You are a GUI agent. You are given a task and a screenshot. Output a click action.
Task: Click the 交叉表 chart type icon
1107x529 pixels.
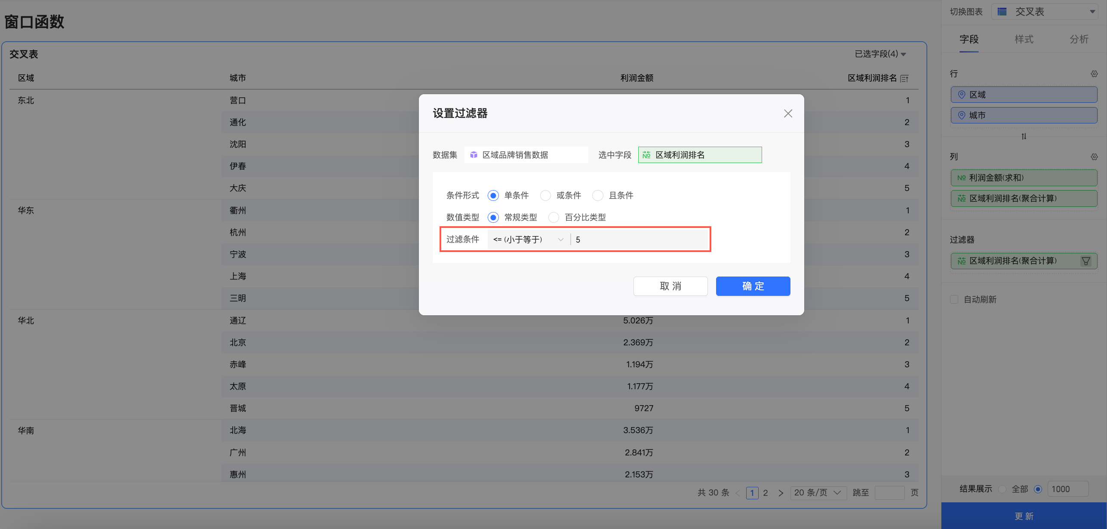click(x=1002, y=12)
